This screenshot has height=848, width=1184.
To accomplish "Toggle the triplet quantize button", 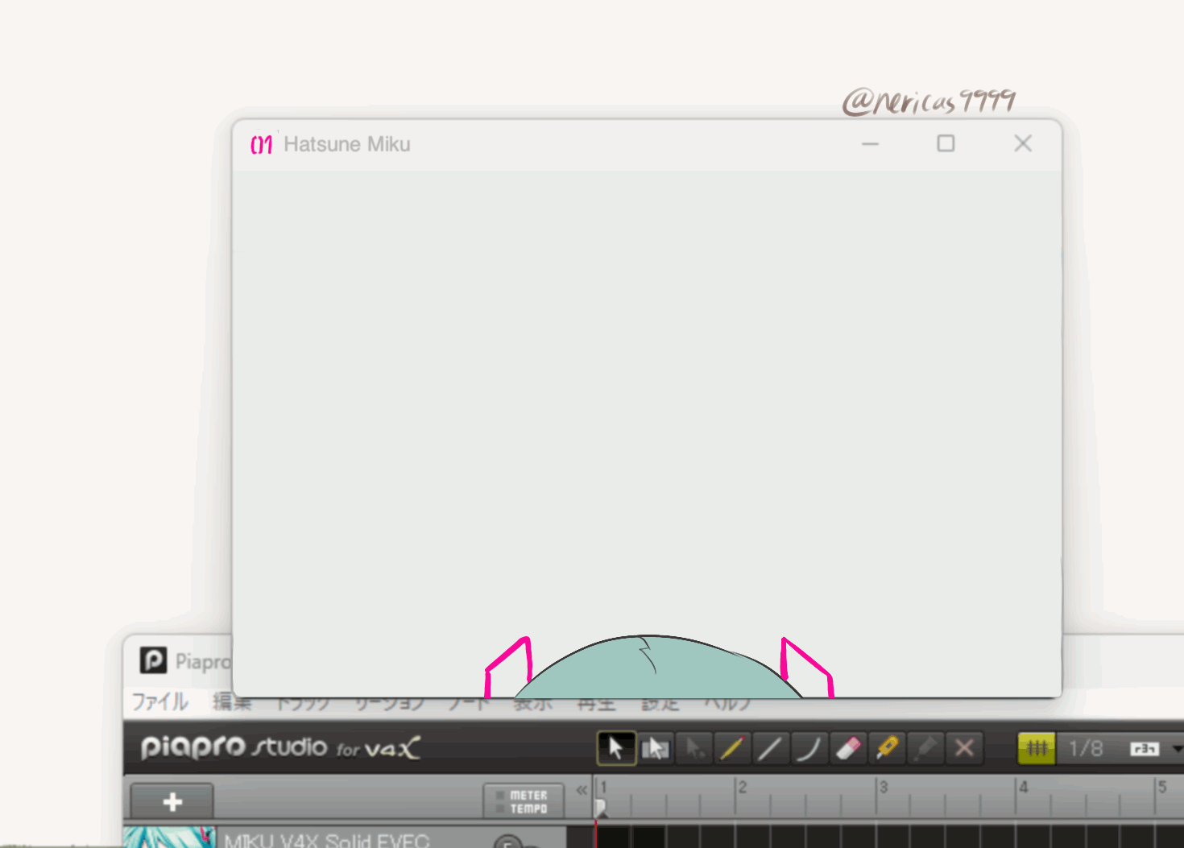I will (x=1145, y=749).
